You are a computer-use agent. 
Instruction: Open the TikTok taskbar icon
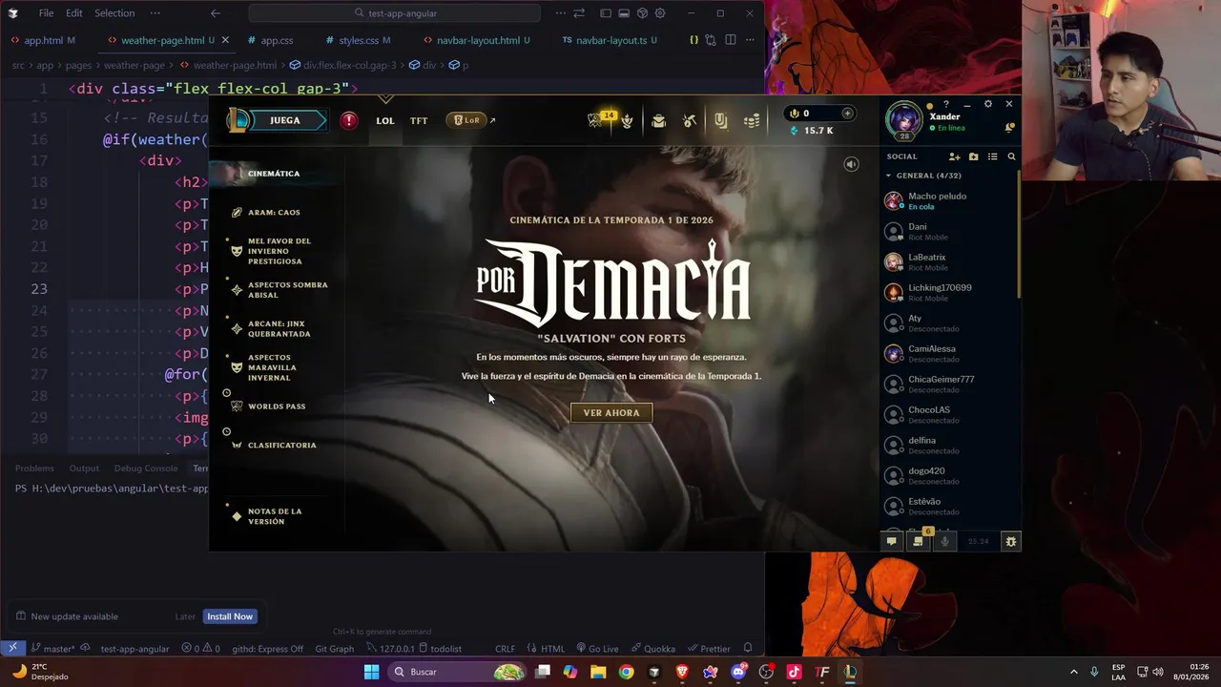coord(794,672)
